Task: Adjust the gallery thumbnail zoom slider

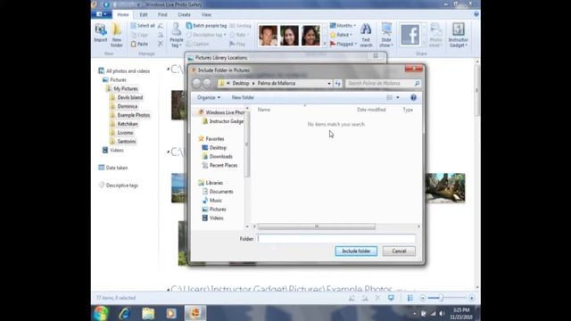Action: click(x=441, y=298)
